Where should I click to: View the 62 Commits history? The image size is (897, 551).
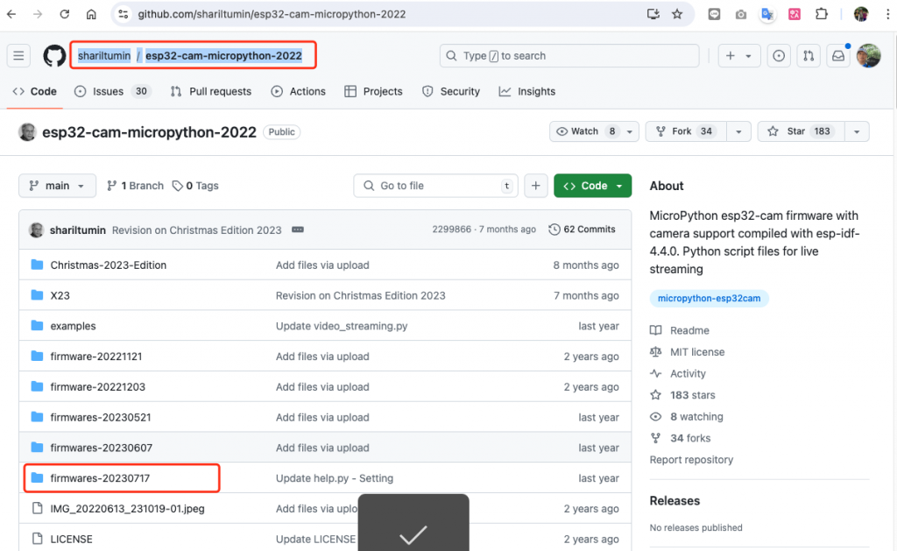pos(582,230)
